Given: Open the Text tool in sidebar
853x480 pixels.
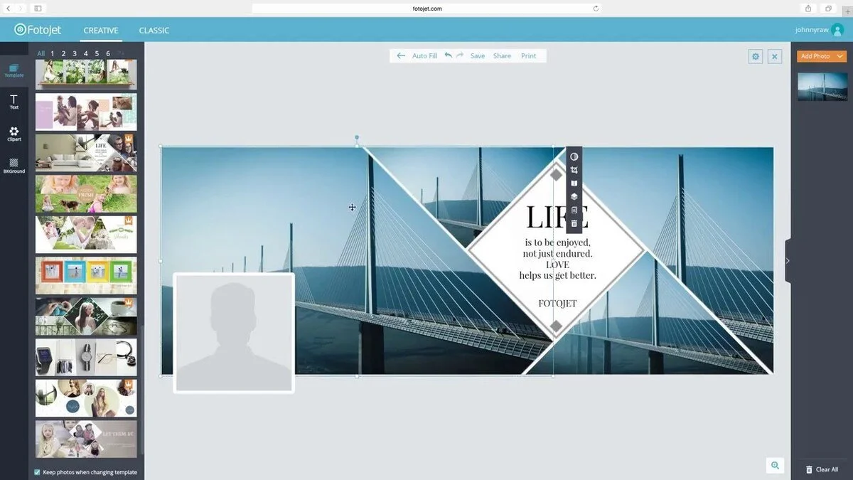Looking at the screenshot, I should pos(14,102).
